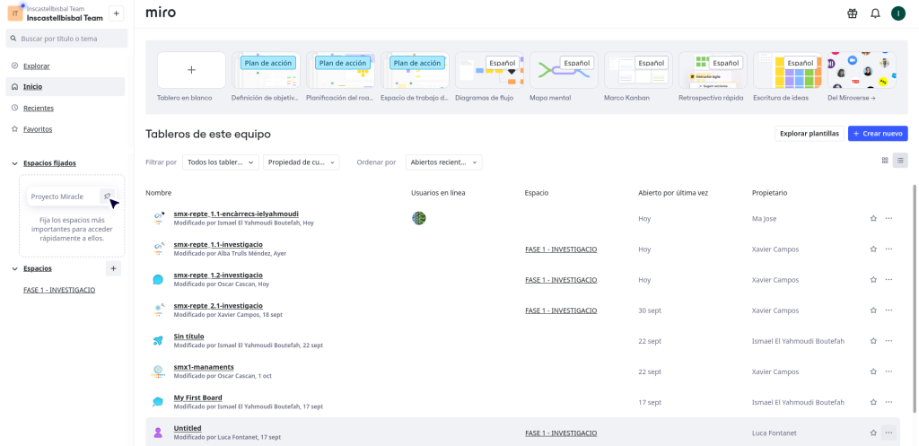Open Favoritos in the sidebar
This screenshot has height=446, width=919.
coord(38,129)
